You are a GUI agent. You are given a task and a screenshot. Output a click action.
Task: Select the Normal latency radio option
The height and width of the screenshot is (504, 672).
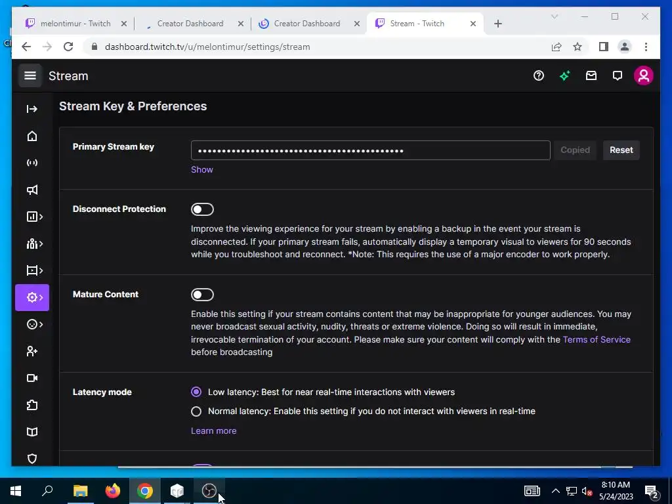click(196, 411)
